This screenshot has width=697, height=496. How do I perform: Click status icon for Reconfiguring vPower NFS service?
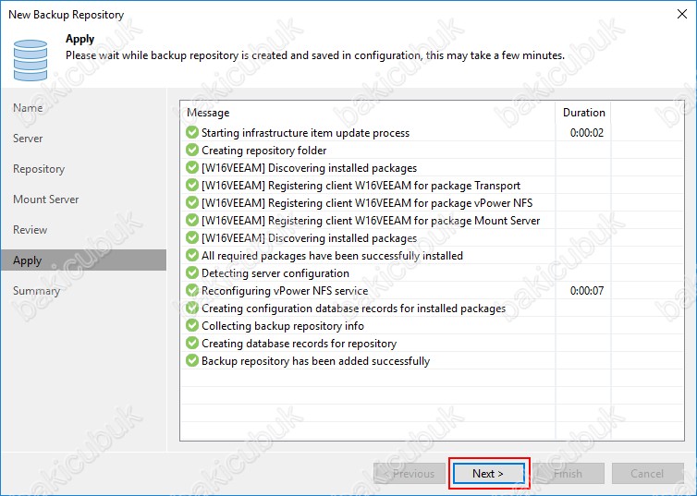(192, 291)
